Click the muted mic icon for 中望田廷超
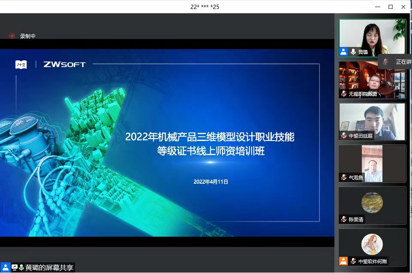The height and width of the screenshot is (273, 412). (x=344, y=135)
